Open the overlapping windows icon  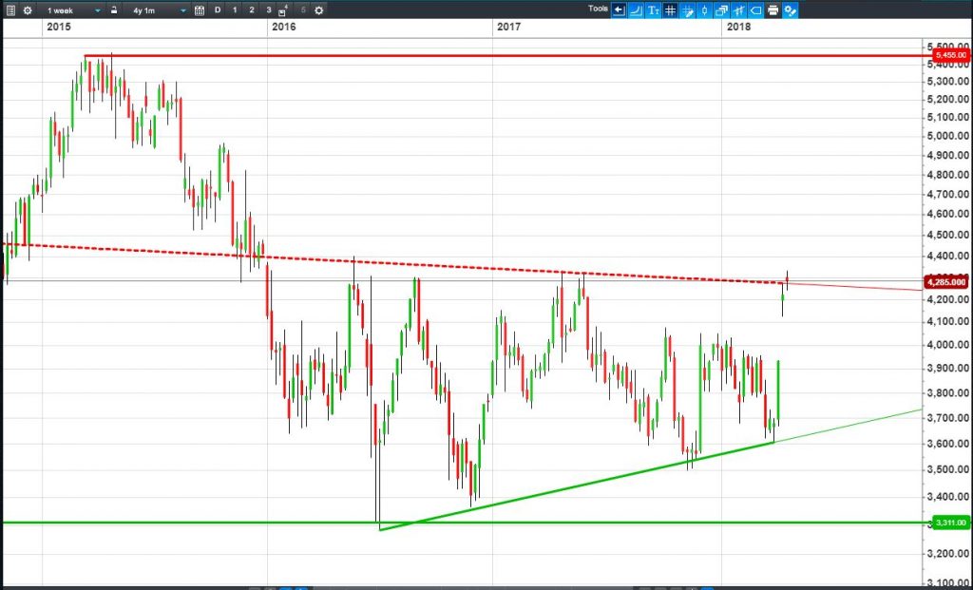click(721, 10)
